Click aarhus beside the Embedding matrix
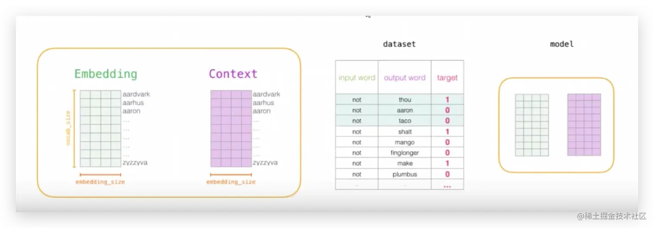The width and height of the screenshot is (654, 228). pyautogui.click(x=133, y=103)
